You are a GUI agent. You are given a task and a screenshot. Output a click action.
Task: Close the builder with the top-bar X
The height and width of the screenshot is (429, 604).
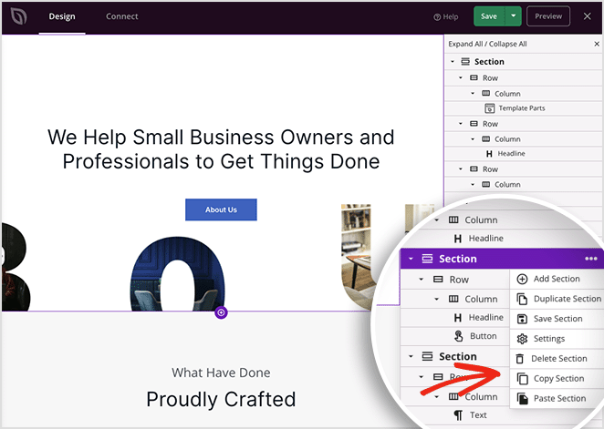coord(587,16)
